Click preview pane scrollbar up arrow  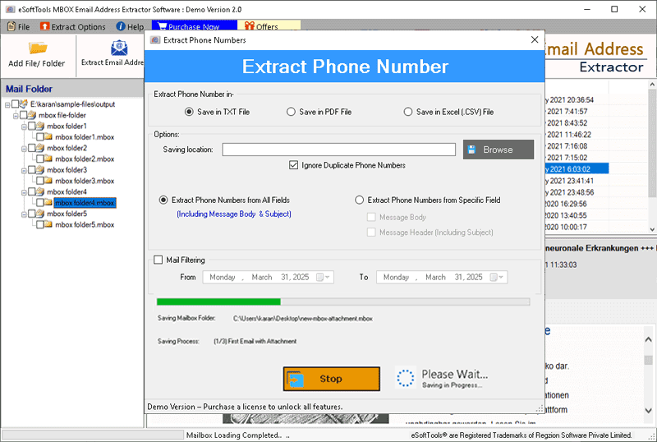649,339
